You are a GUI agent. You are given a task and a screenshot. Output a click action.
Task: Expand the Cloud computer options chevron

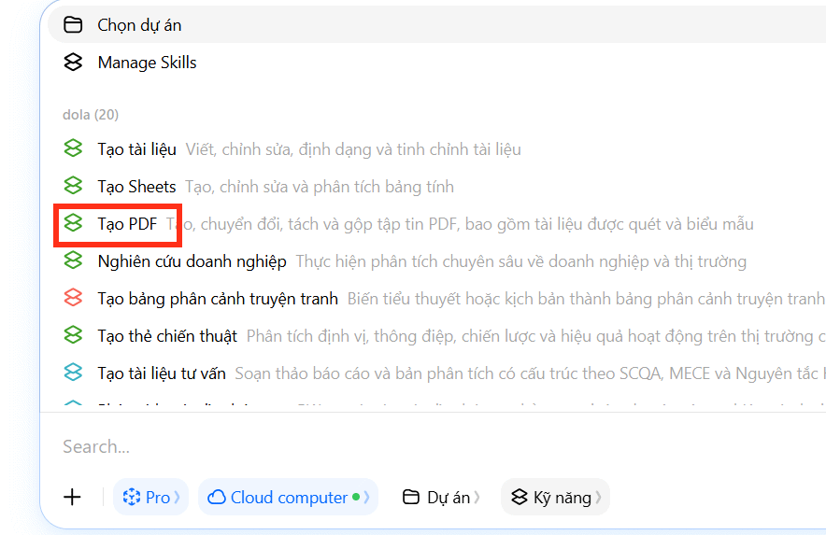coord(366,497)
